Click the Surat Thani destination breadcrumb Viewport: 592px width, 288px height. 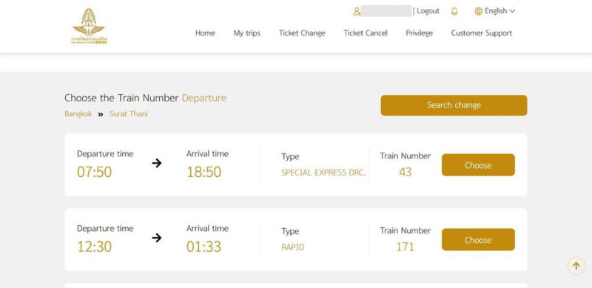(128, 114)
